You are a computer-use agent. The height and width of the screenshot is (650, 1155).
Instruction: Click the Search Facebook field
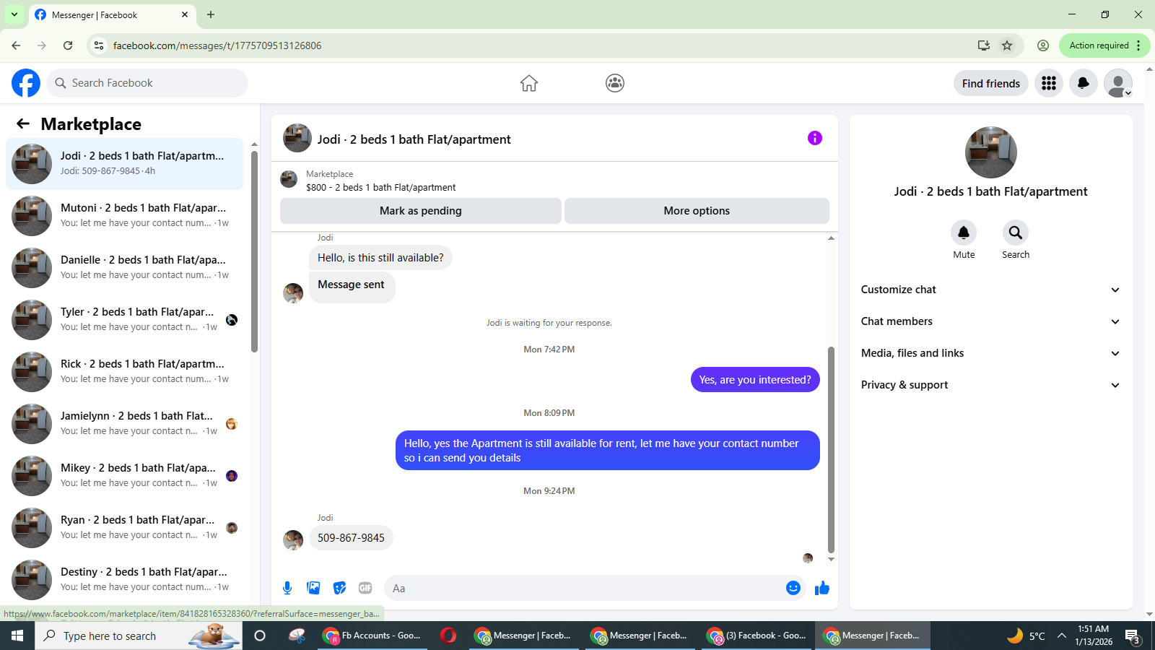coord(147,83)
